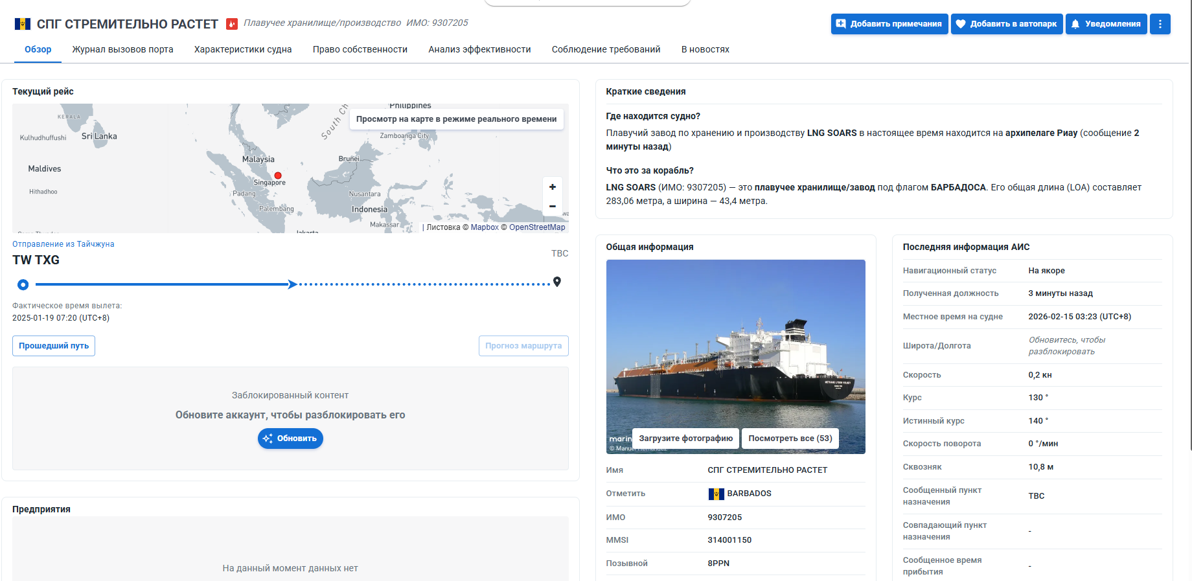This screenshot has height=581, width=1192.
Task: Click the Barbados flag icon beside vessel title
Action: pos(23,24)
